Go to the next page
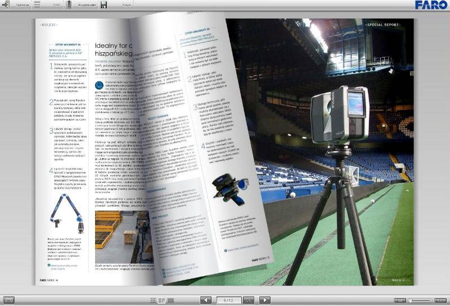 point(265,300)
